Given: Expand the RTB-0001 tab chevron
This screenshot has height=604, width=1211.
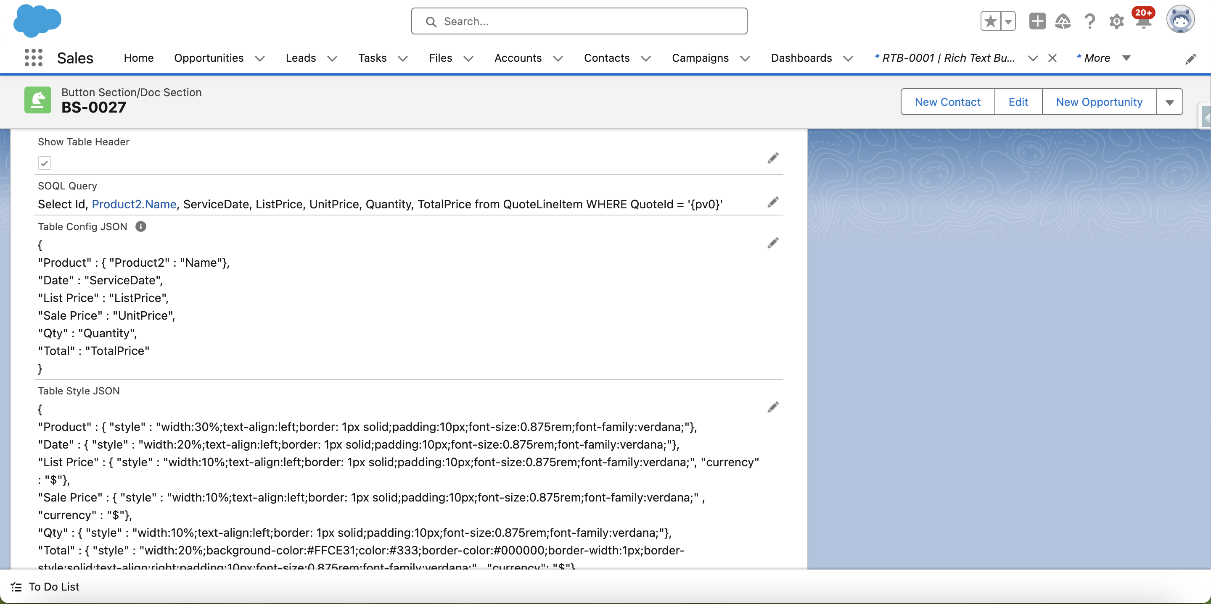Looking at the screenshot, I should coord(1032,58).
